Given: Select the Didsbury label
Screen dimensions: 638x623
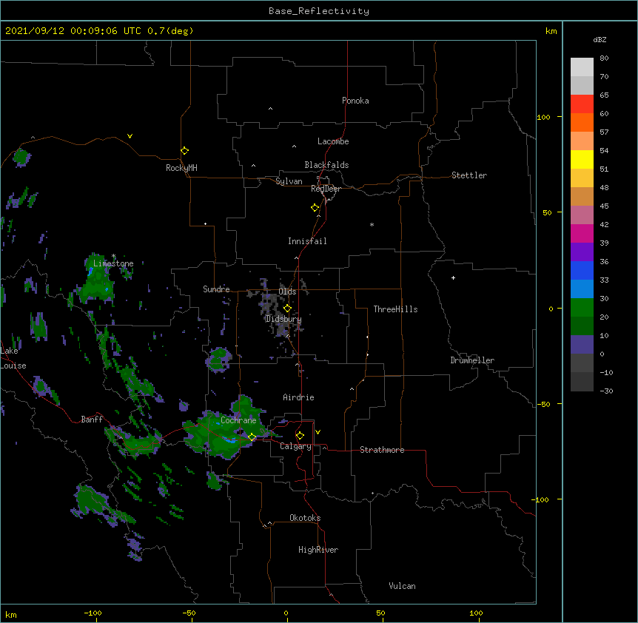Looking at the screenshot, I should click(283, 319).
